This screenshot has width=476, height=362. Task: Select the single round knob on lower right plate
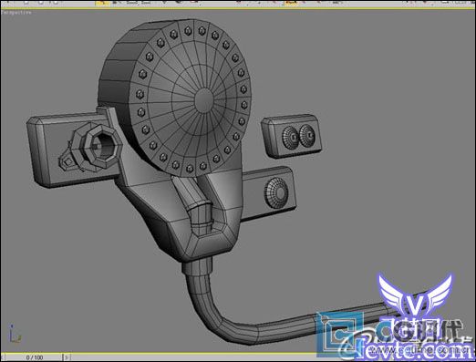tap(276, 193)
